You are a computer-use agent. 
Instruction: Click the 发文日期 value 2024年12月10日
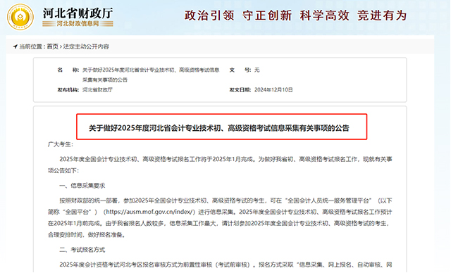(x=273, y=90)
